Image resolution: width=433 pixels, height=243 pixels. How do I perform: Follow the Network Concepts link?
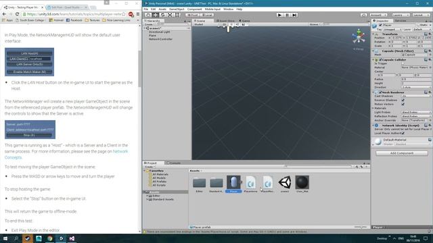(66, 155)
